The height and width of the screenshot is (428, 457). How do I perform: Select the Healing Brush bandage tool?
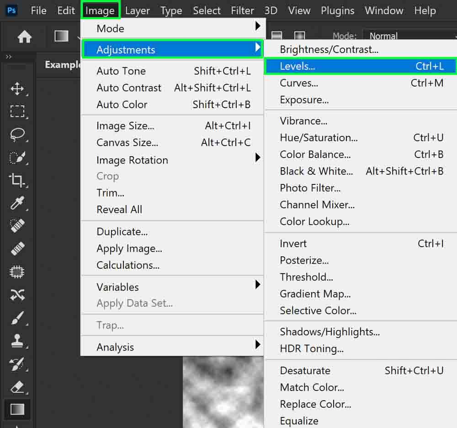tap(17, 249)
